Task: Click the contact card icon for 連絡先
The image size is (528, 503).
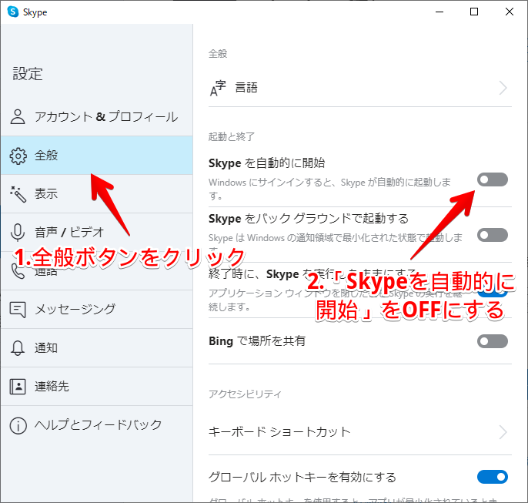Action: point(18,387)
